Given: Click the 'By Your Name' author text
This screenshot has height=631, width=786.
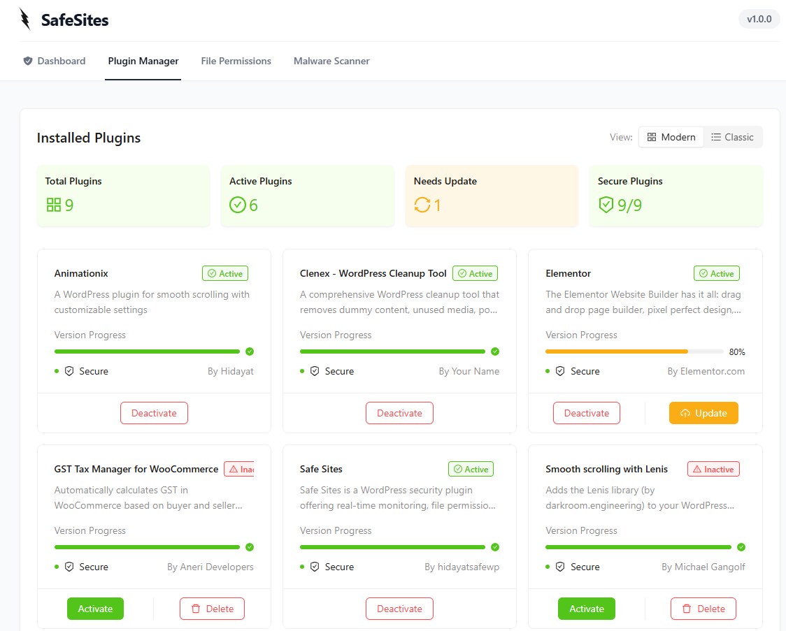Looking at the screenshot, I should [469, 371].
